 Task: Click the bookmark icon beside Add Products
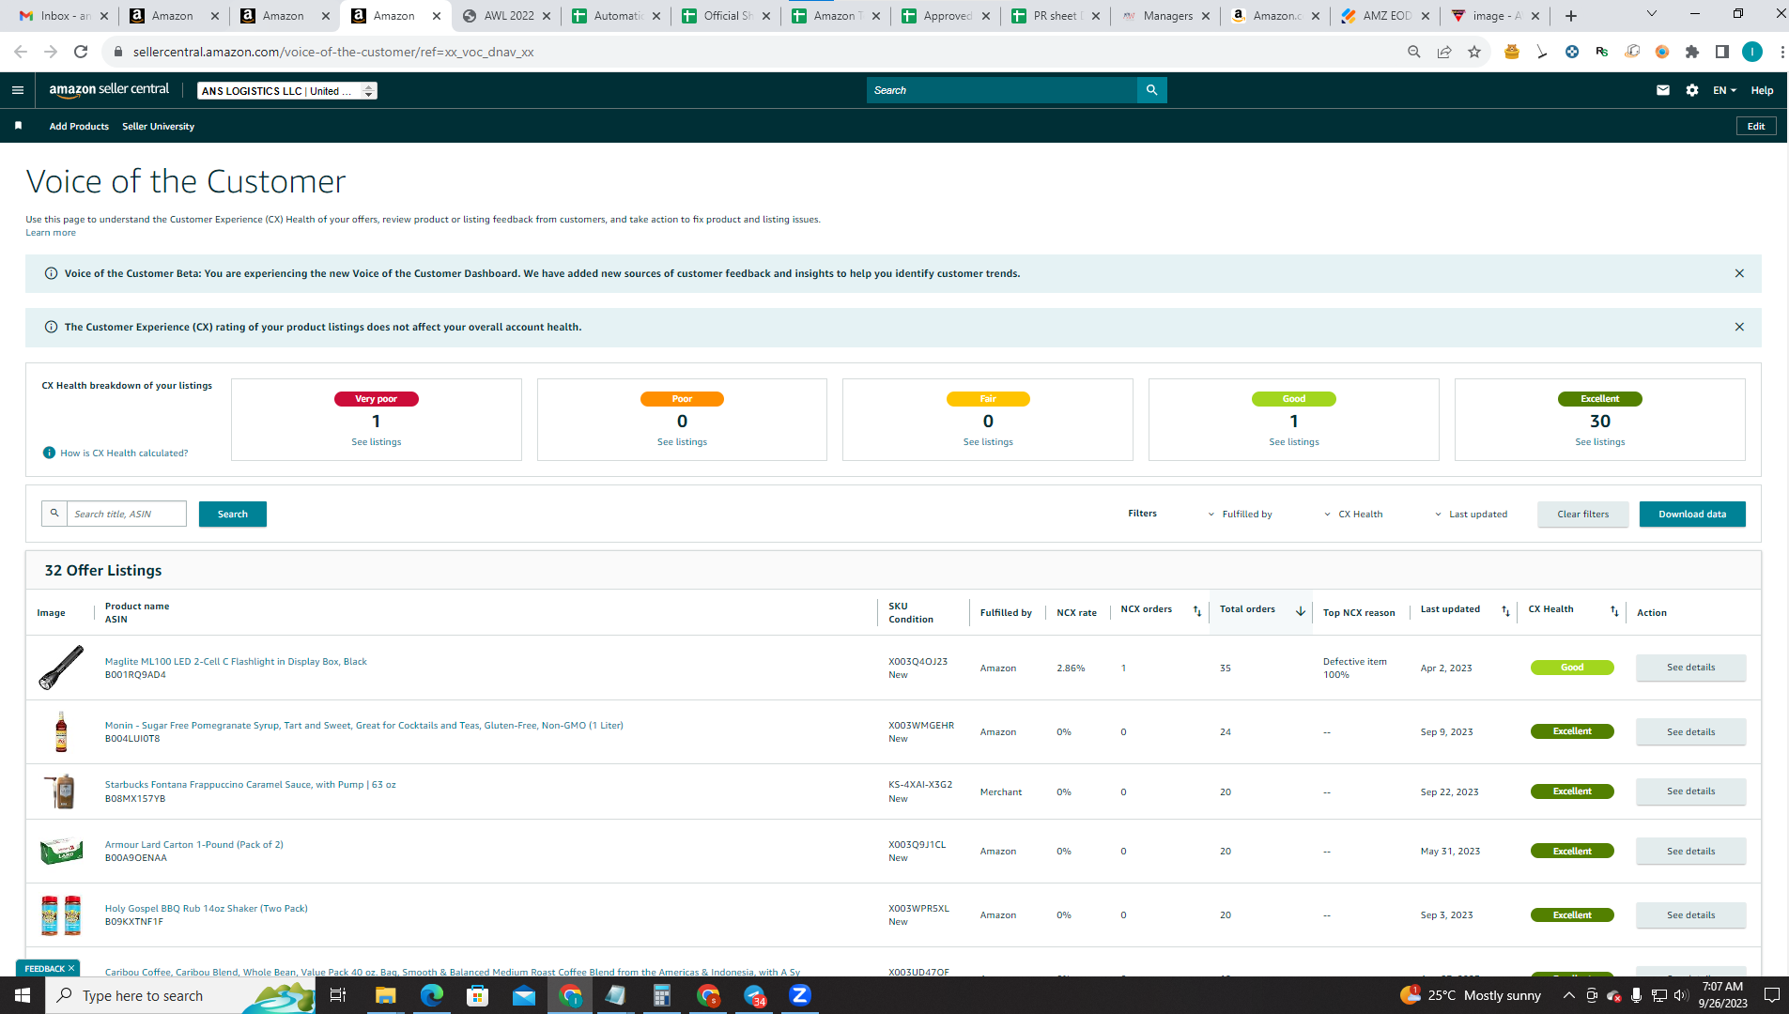18,126
